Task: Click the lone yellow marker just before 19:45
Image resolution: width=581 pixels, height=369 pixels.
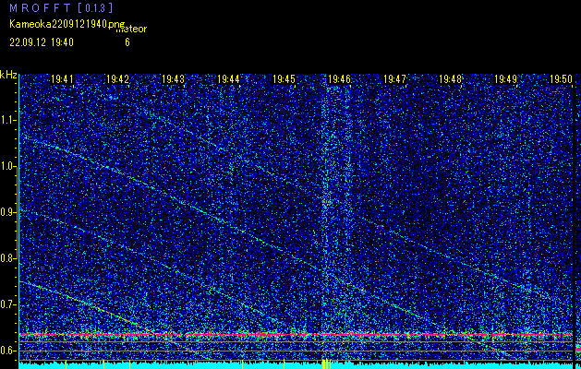Action: (284, 364)
